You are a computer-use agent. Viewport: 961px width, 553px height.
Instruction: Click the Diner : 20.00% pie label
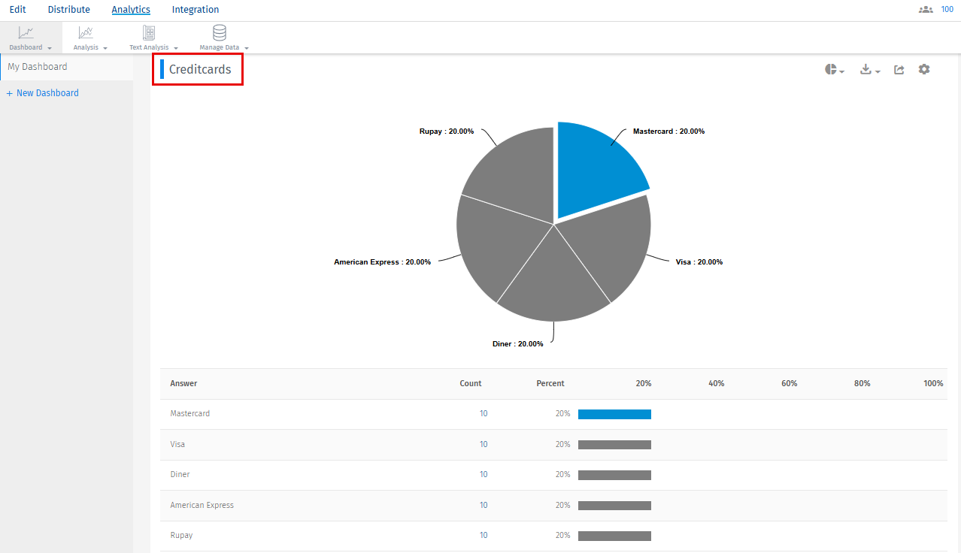click(x=518, y=344)
